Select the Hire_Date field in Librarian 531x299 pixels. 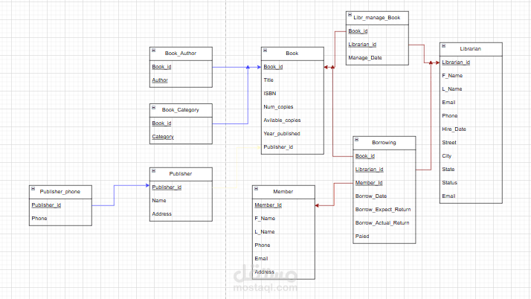(471, 129)
